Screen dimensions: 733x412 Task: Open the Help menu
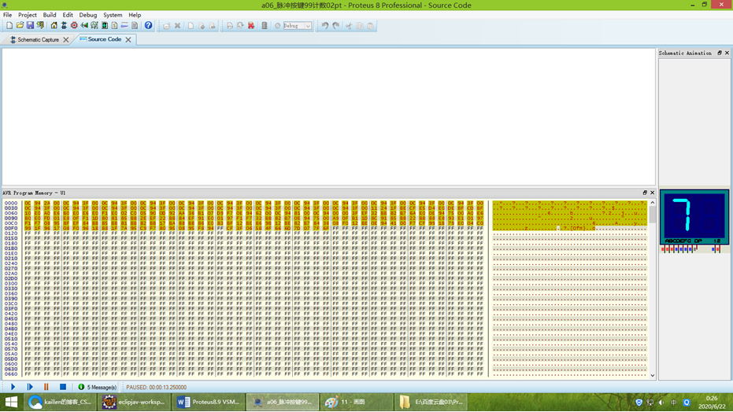coord(135,15)
